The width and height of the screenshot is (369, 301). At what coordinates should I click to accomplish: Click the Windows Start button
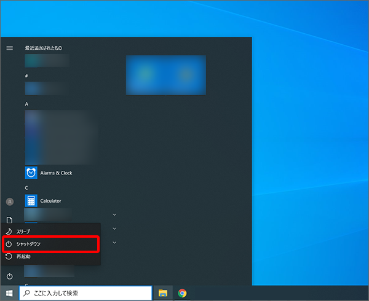point(9,293)
